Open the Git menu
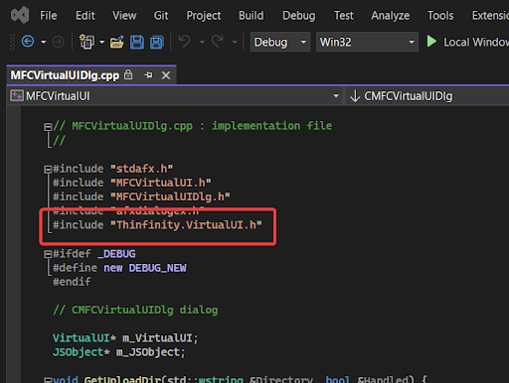The width and height of the screenshot is (509, 383). point(161,16)
